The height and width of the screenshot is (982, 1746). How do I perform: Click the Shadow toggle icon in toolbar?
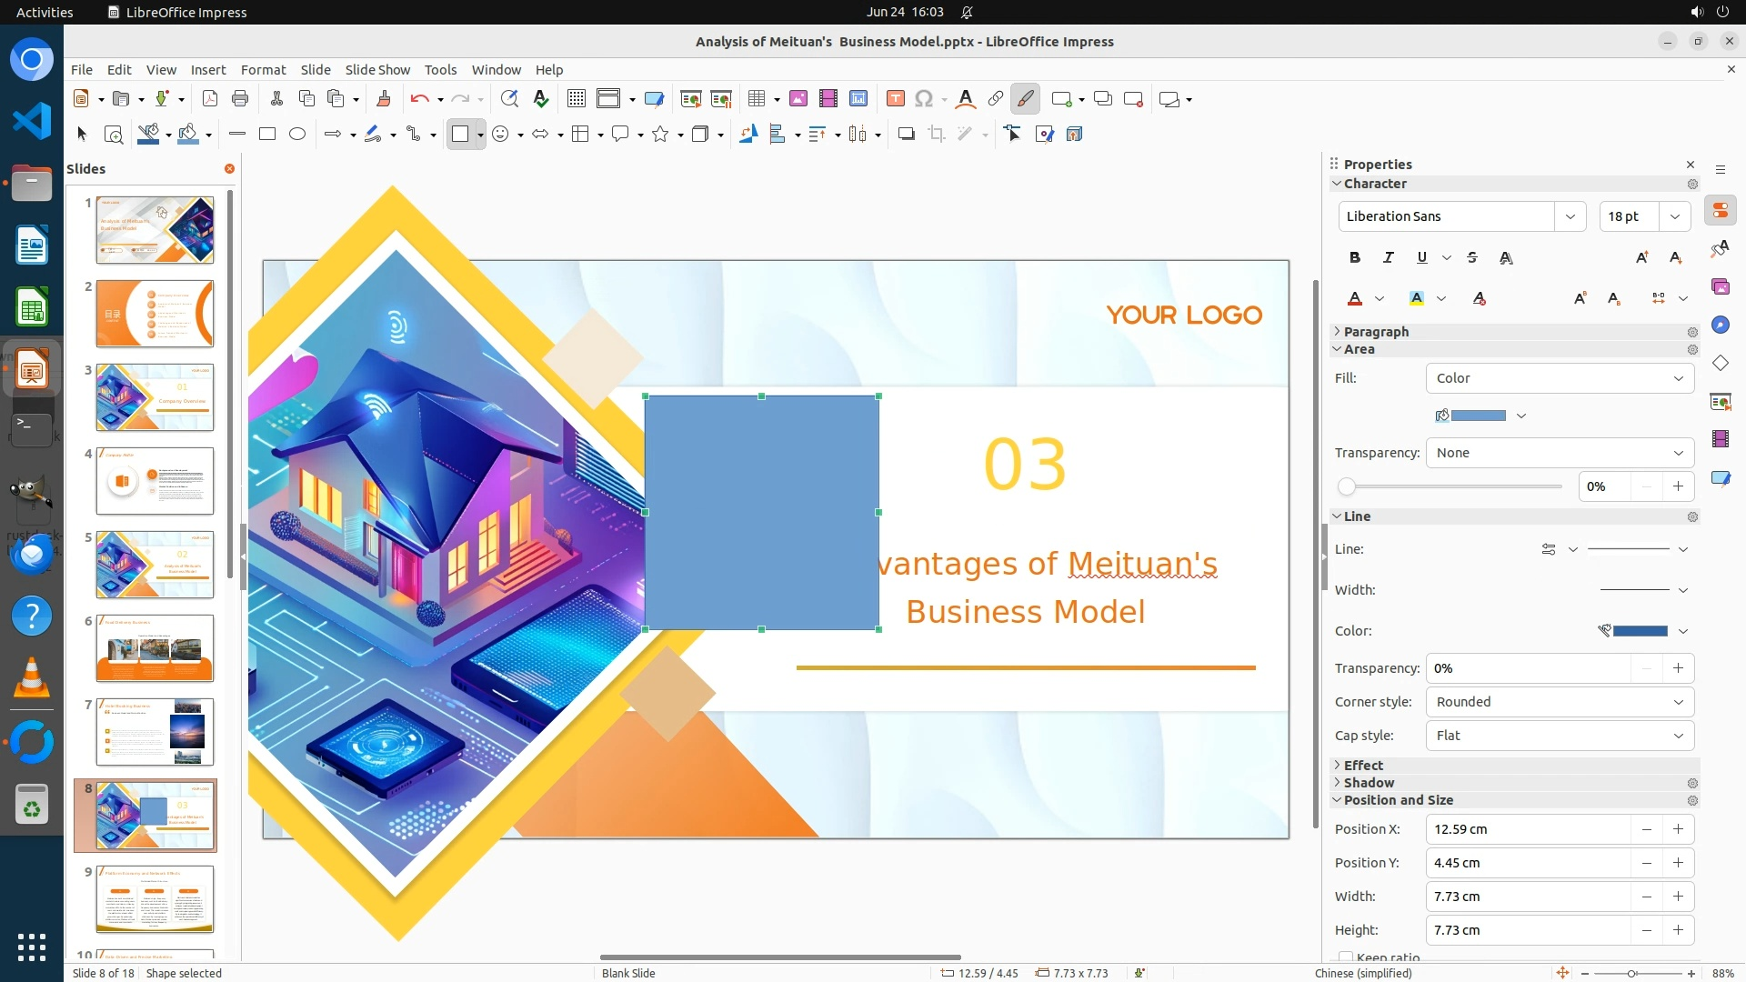[x=906, y=135]
